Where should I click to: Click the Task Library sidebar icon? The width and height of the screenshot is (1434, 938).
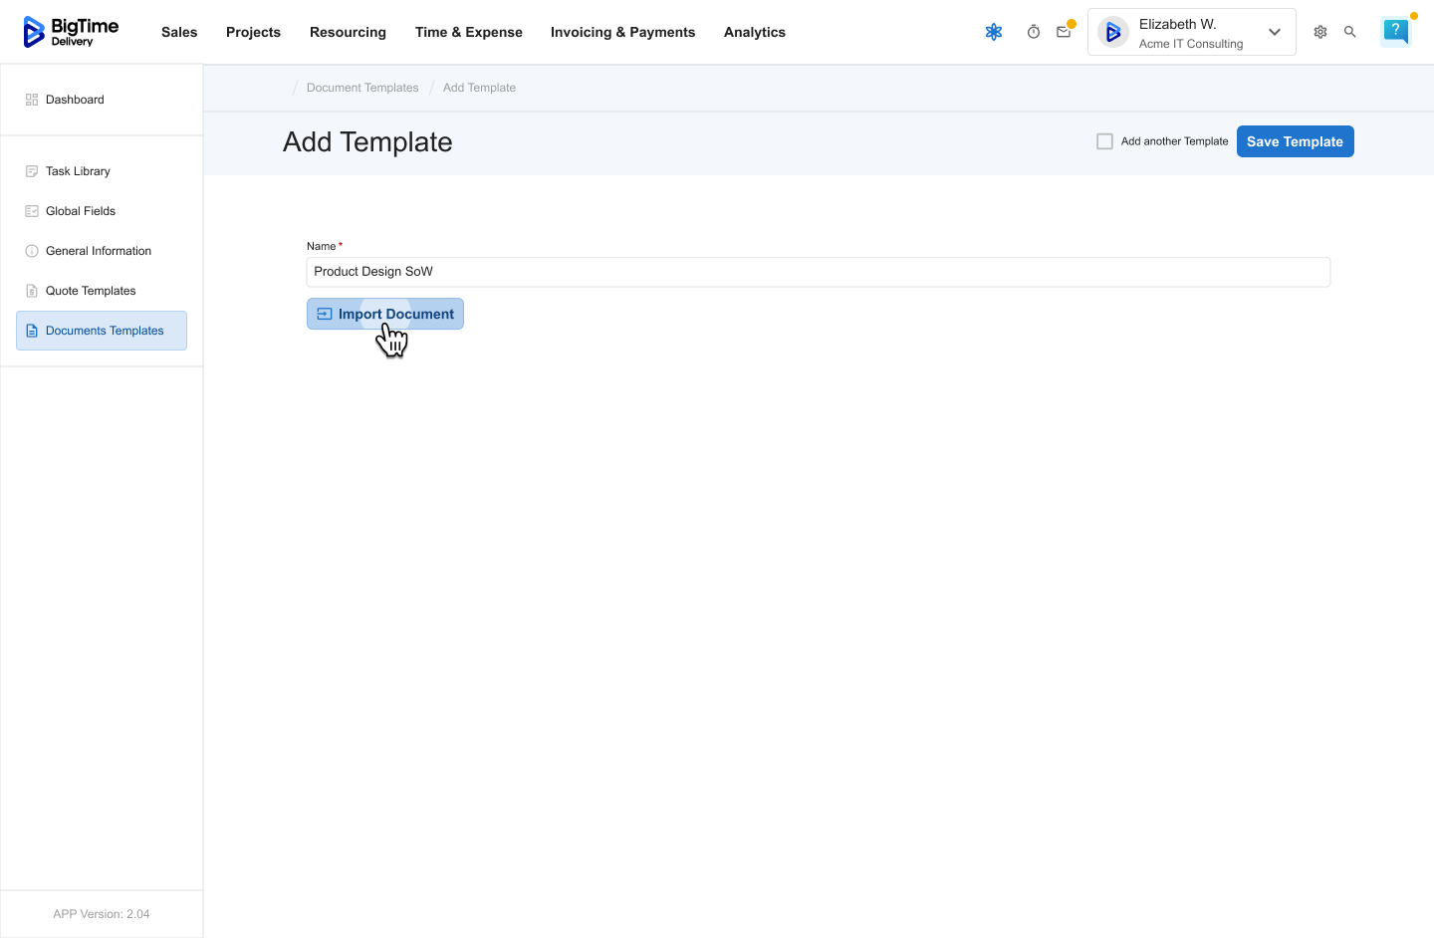click(x=32, y=171)
